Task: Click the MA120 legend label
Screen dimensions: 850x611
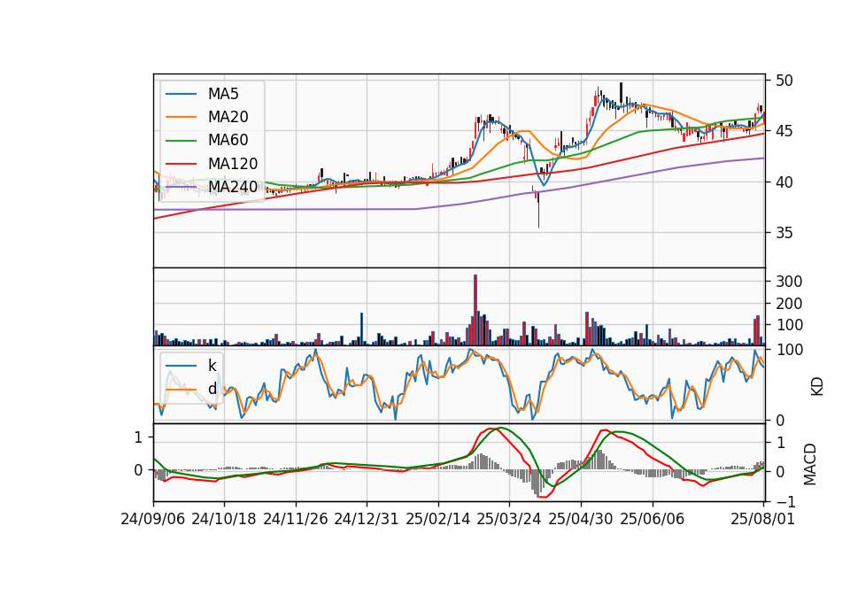Action: [233, 164]
